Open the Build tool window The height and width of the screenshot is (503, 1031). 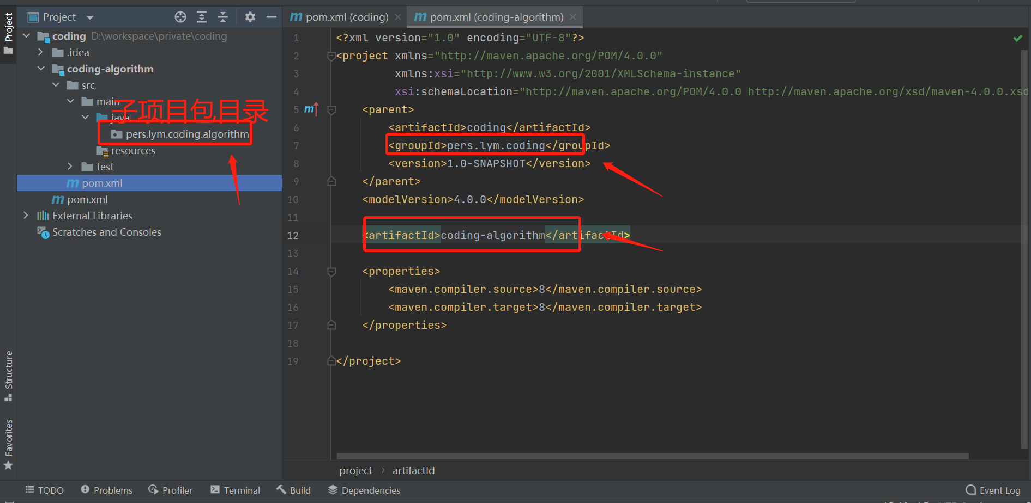pos(293,490)
